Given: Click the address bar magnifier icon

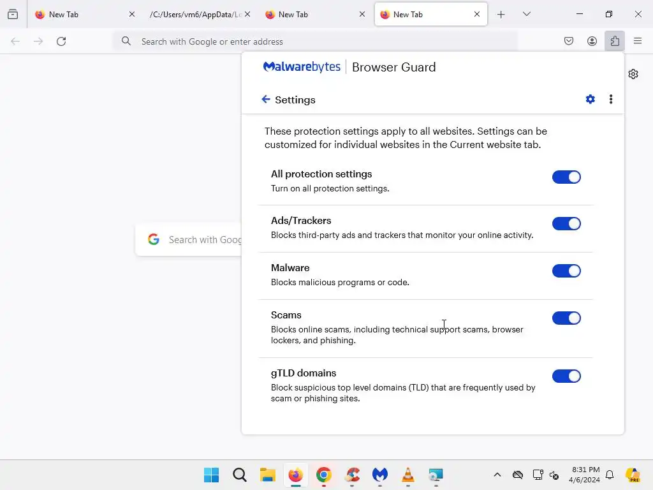Looking at the screenshot, I should point(126,41).
